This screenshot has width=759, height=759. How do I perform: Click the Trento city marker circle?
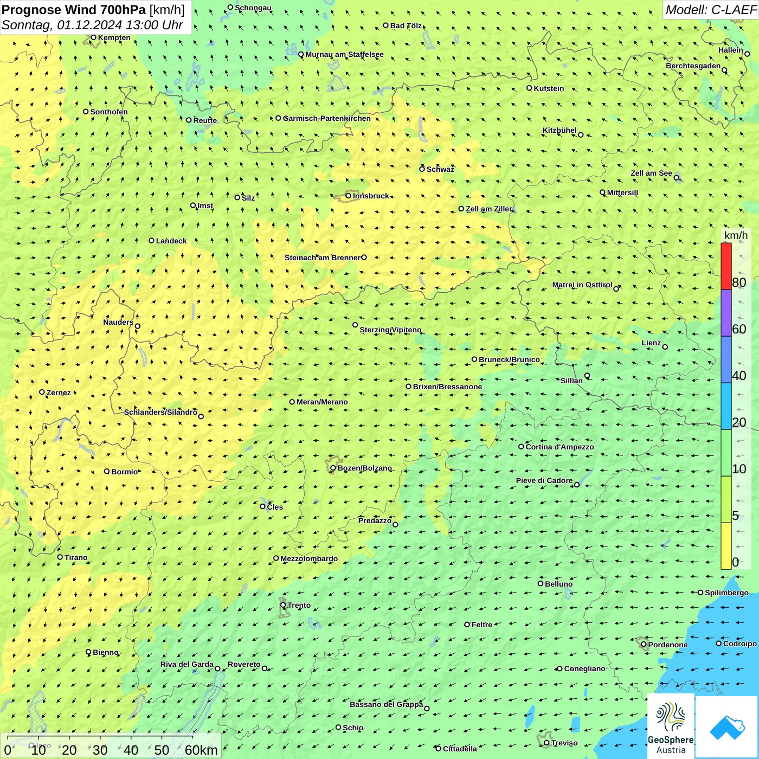[x=283, y=605]
